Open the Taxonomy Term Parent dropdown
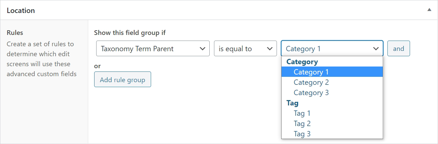 click(153, 49)
